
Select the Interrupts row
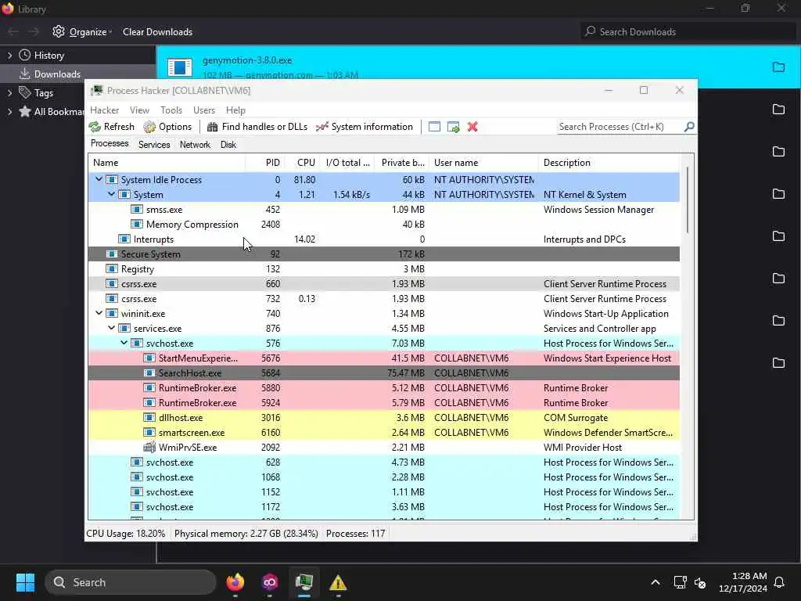point(384,239)
